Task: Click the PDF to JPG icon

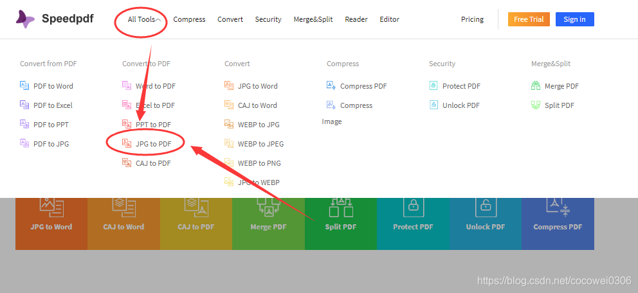Action: pos(24,143)
